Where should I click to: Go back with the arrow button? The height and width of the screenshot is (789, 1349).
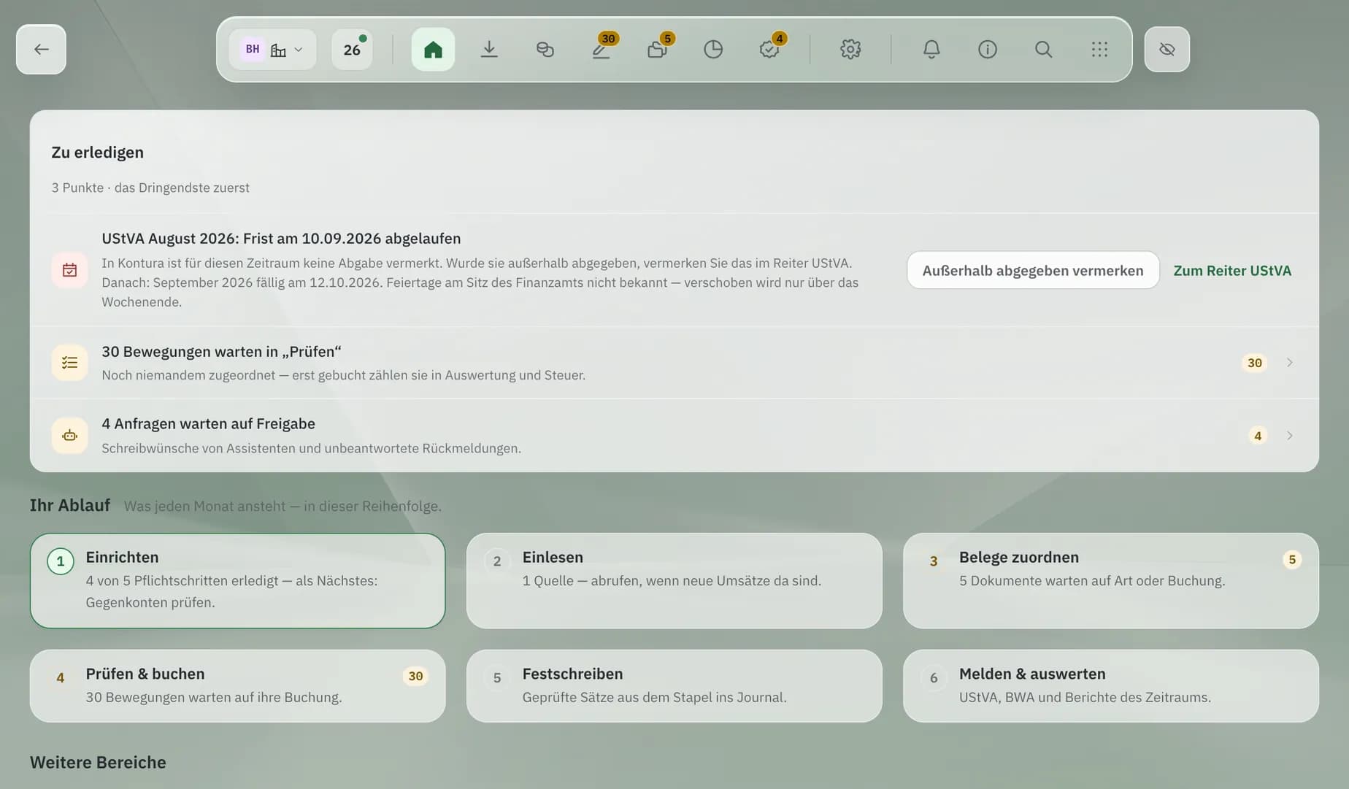tap(42, 50)
